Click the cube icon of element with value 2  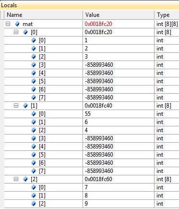pyautogui.click(x=34, y=49)
